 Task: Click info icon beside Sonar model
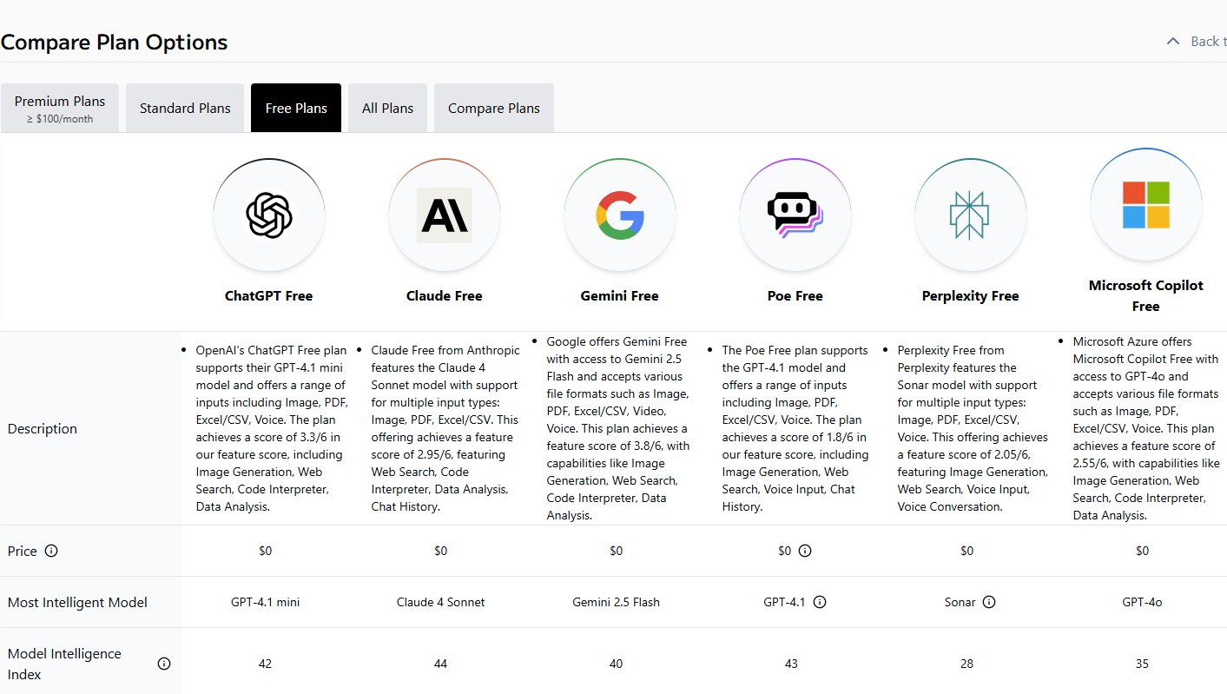click(989, 602)
